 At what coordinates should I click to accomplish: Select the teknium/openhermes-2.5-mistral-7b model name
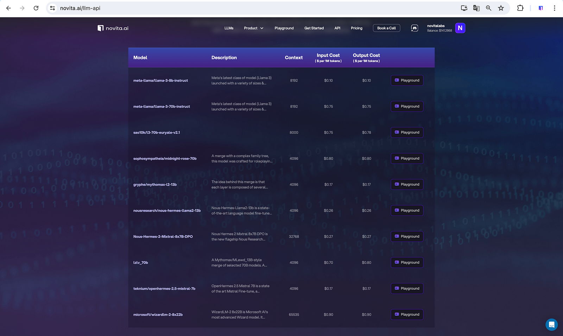pyautogui.click(x=164, y=289)
